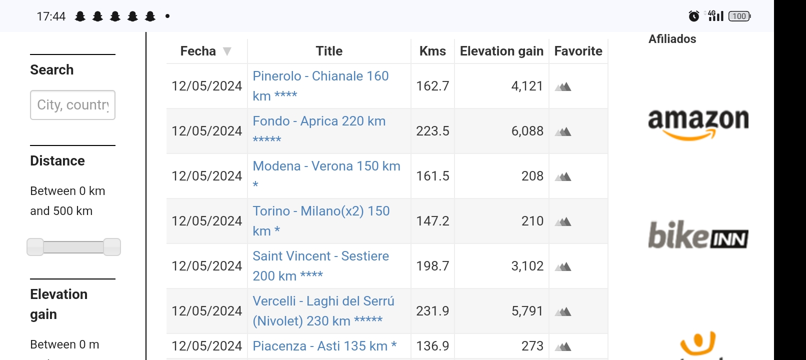Mark Pinerolo - Chianale route as favorite
This screenshot has width=806, height=360.
pyautogui.click(x=563, y=86)
